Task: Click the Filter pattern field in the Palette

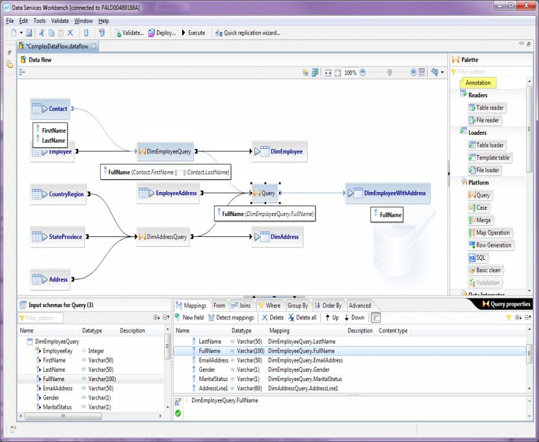Action: pos(486,71)
